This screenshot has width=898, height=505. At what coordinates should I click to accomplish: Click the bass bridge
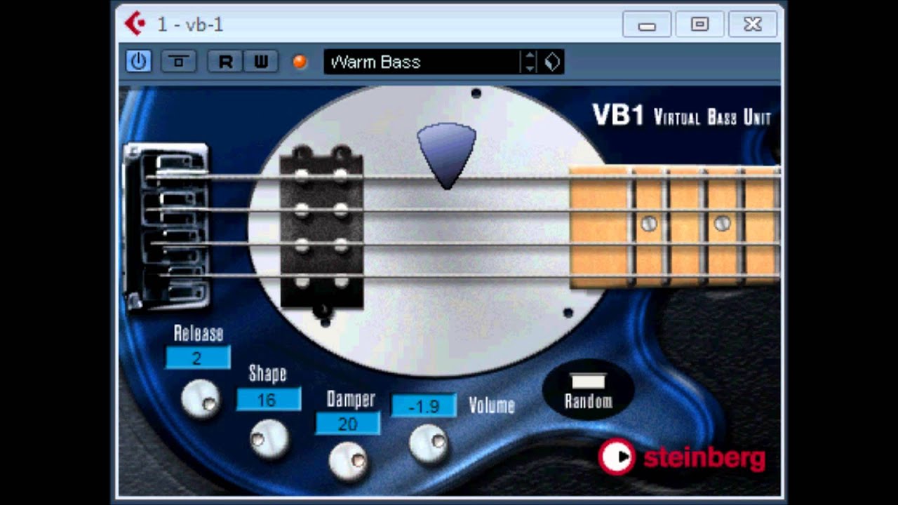pyautogui.click(x=167, y=226)
